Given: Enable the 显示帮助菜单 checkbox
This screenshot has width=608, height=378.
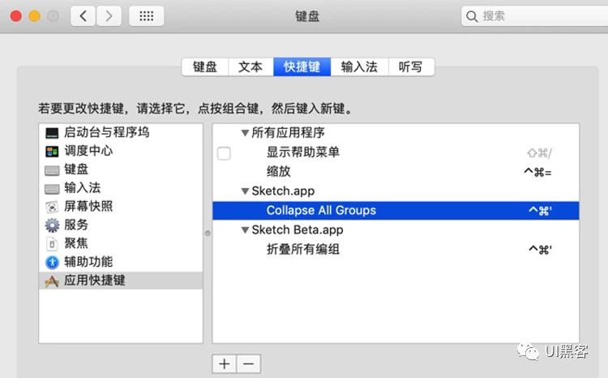Looking at the screenshot, I should click(224, 152).
